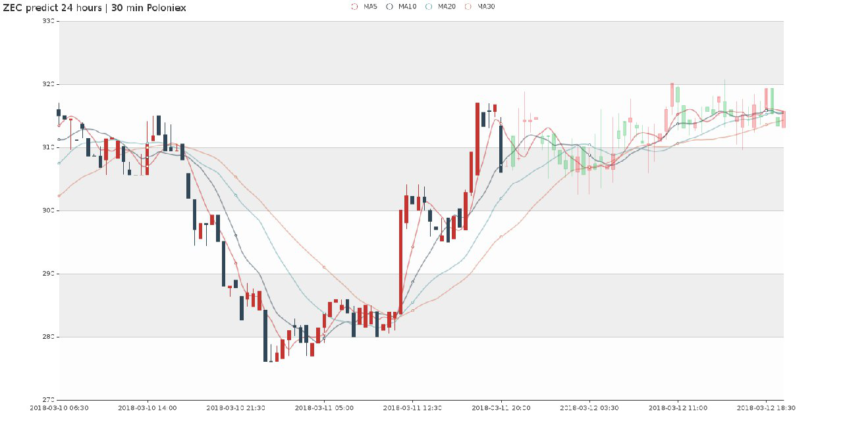The image size is (843, 421).
Task: Click the 2018-03-12 18:30 time label
Action: click(766, 408)
